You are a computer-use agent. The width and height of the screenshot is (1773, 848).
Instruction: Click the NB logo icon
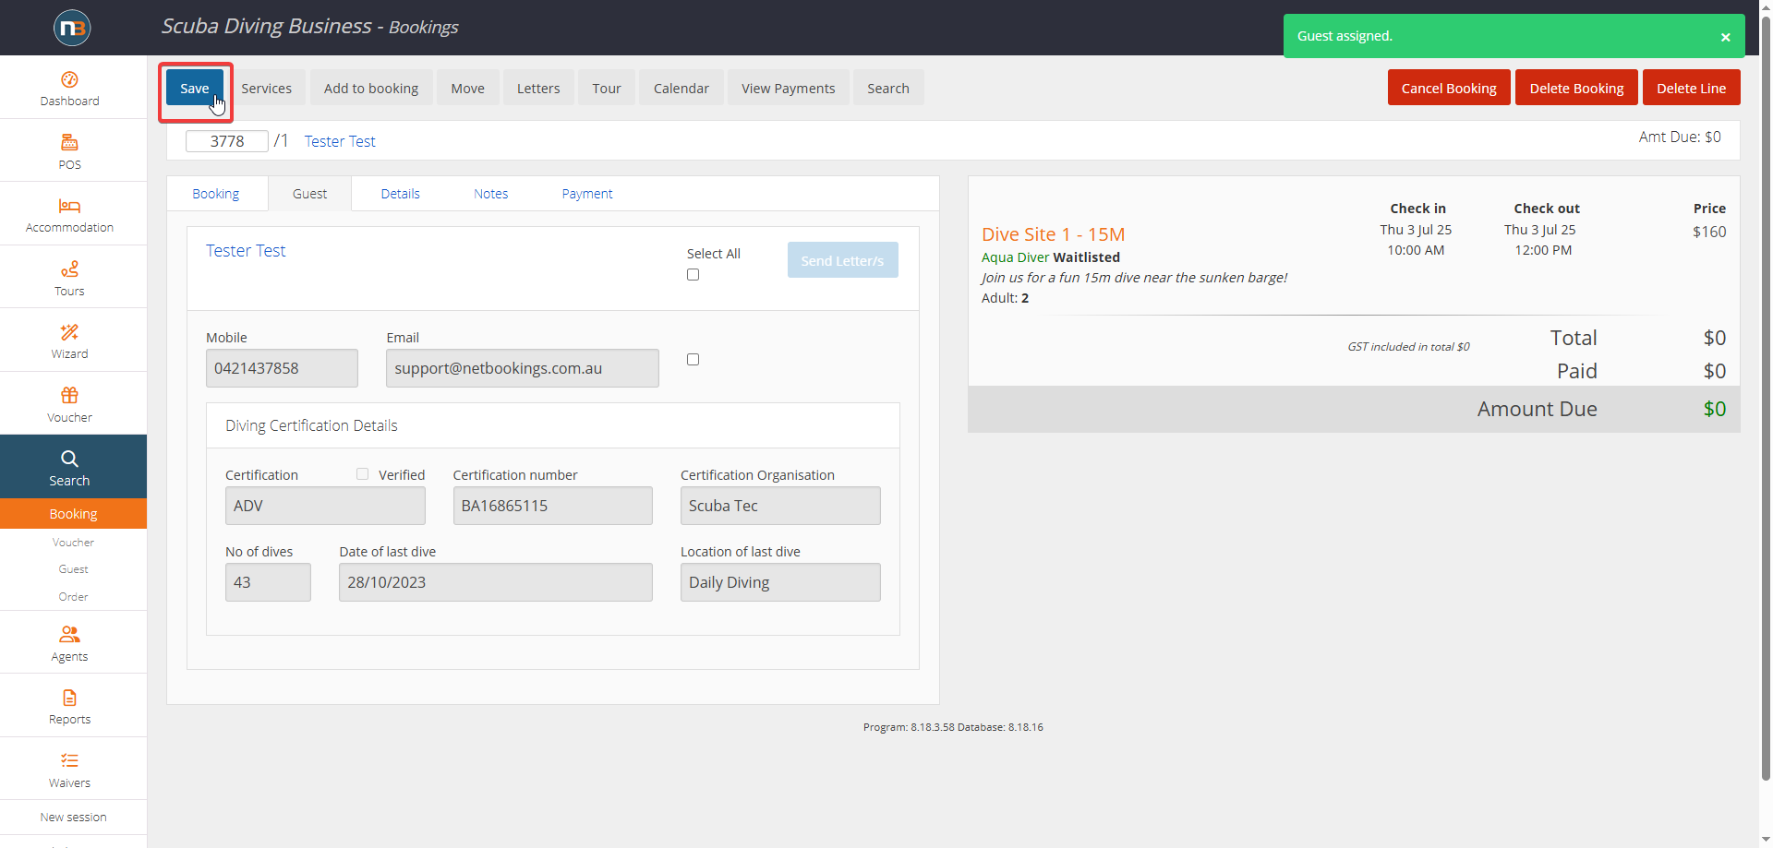coord(72,28)
